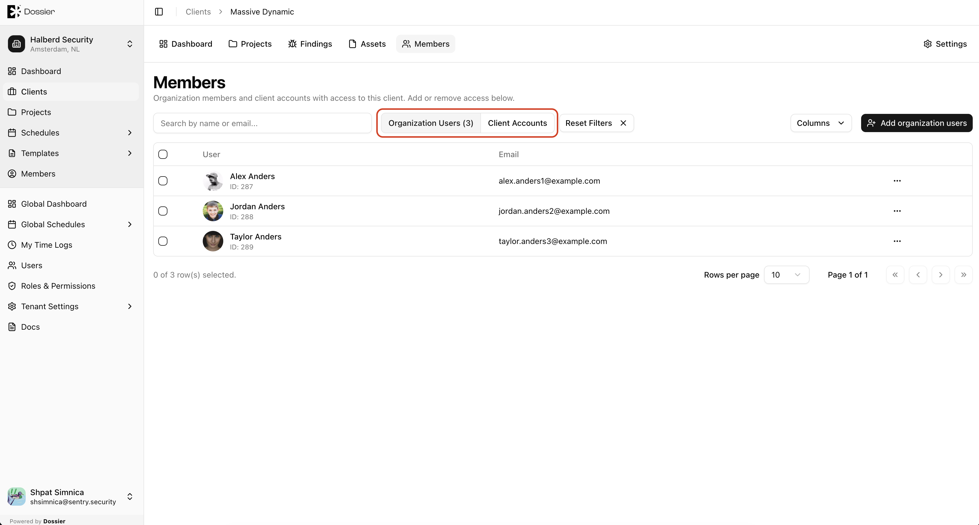Open Users in the sidebar

tap(71, 266)
